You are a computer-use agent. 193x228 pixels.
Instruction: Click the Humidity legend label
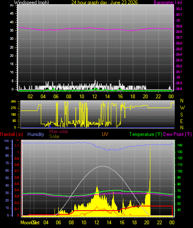(36, 134)
